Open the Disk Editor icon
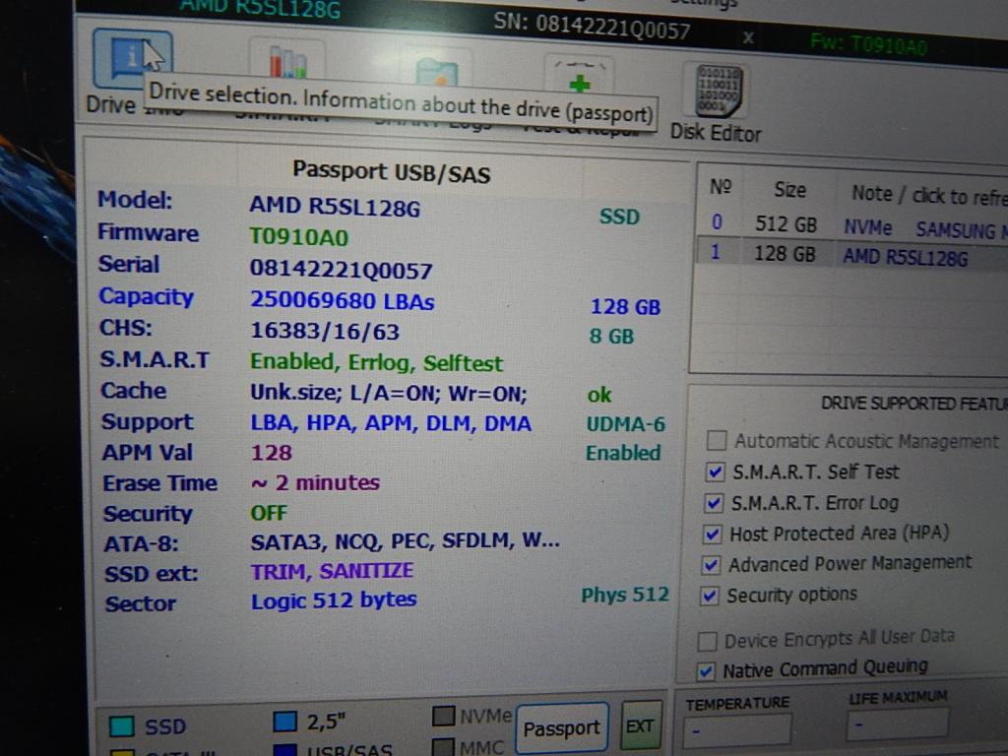The width and height of the screenshot is (1008, 756). [x=719, y=92]
